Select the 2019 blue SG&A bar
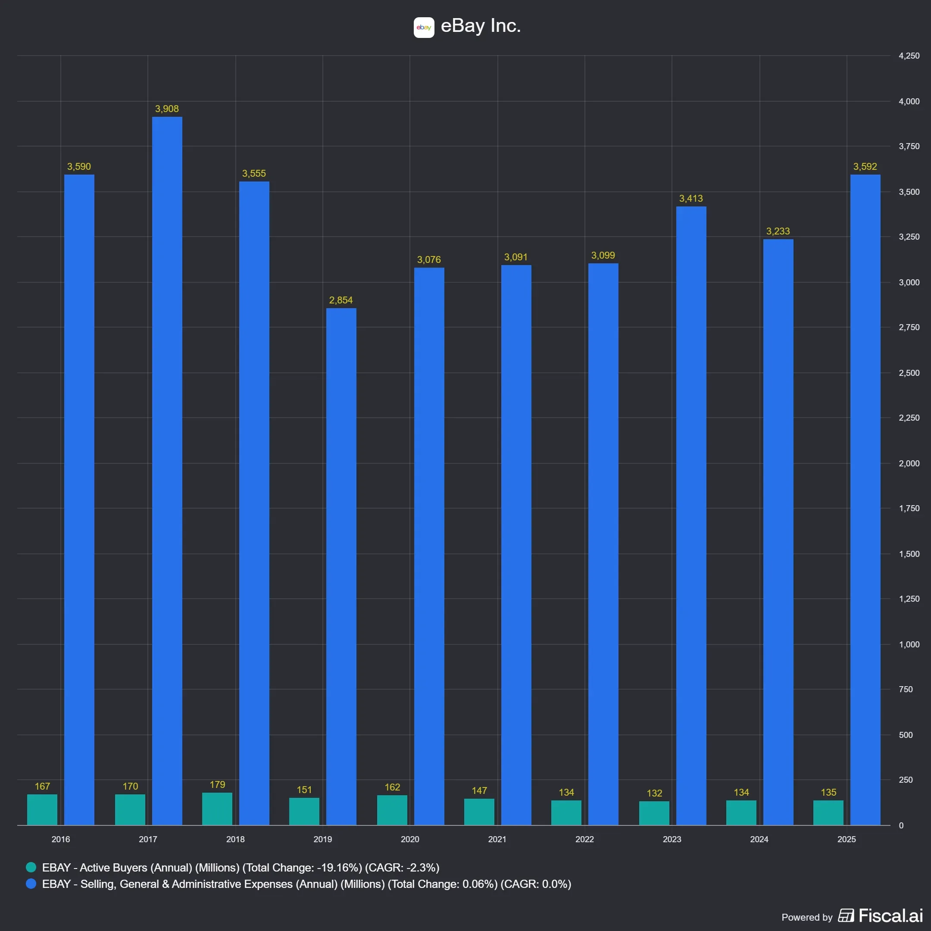The width and height of the screenshot is (931, 931). 341,567
